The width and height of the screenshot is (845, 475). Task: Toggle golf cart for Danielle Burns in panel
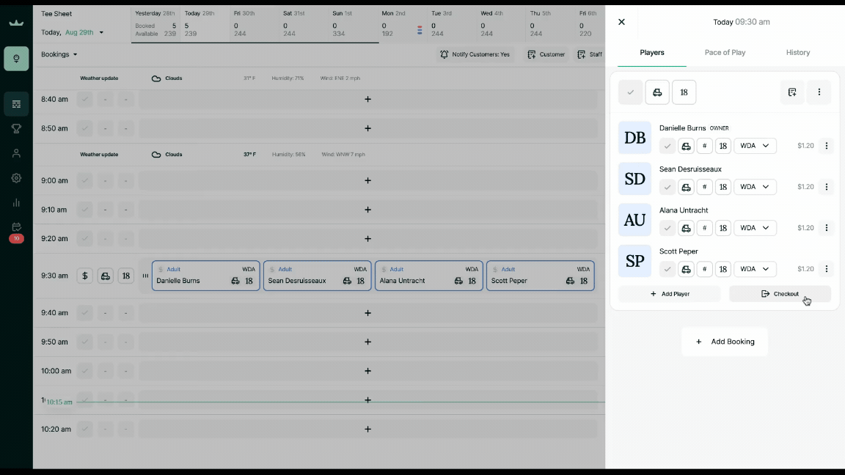pyautogui.click(x=686, y=146)
